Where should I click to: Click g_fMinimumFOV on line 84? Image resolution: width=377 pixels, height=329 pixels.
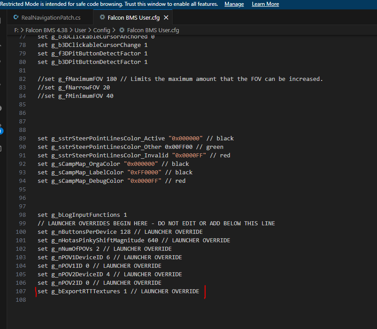tap(80, 96)
